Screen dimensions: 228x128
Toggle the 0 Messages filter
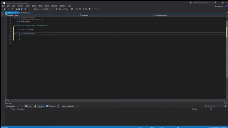[x=51, y=106]
